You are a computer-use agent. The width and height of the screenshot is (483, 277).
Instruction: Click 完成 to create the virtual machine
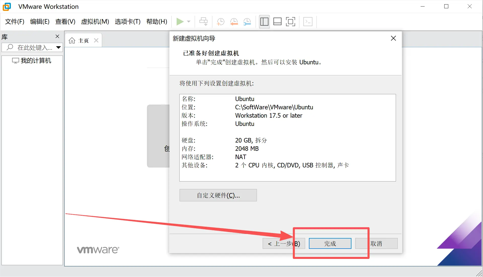point(330,244)
